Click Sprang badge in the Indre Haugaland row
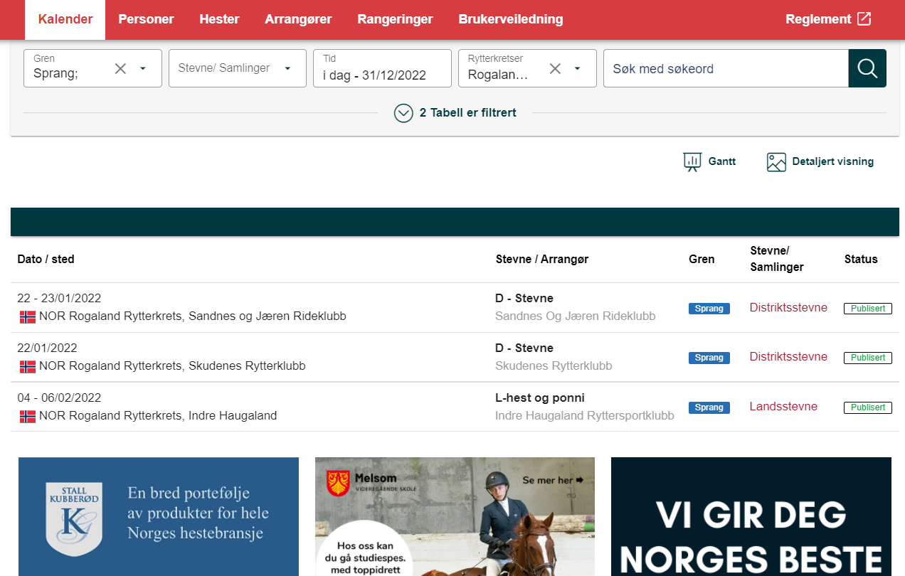The image size is (905, 576). 709,407
